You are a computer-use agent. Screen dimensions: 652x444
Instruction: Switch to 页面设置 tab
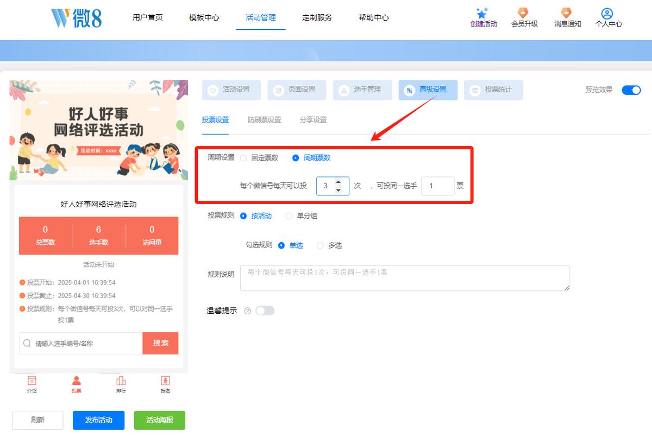coord(297,90)
